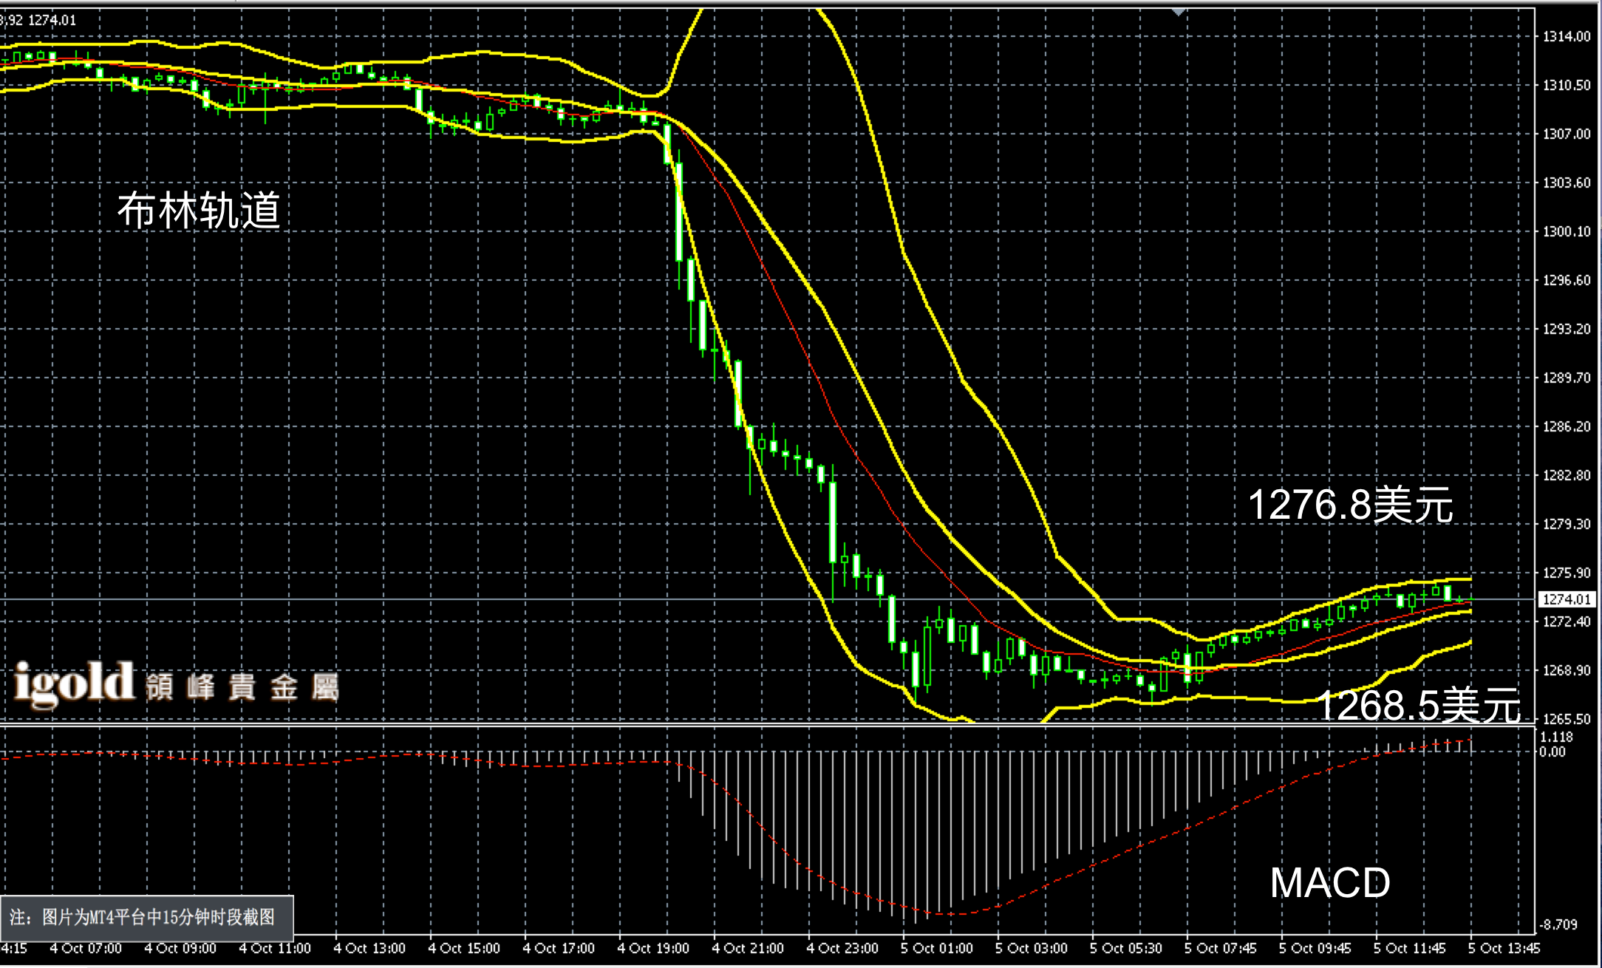The width and height of the screenshot is (1602, 968).
Task: Click the MACD -8.709 scale label
Action: click(x=1557, y=924)
